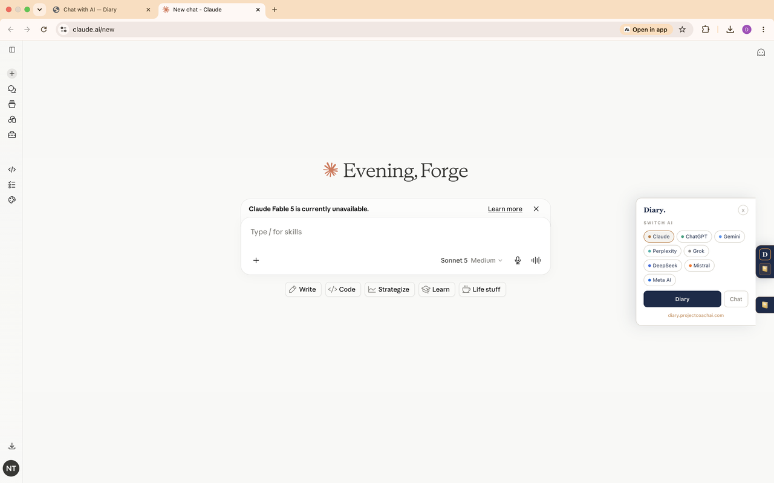The image size is (774, 483).
Task: Open the tab search dropdown arrow
Action: pyautogui.click(x=39, y=10)
